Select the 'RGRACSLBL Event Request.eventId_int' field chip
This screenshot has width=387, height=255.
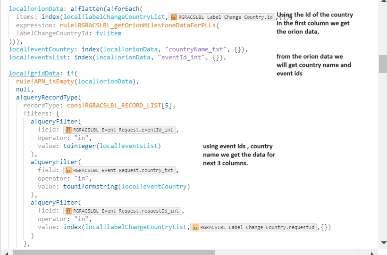point(119,130)
